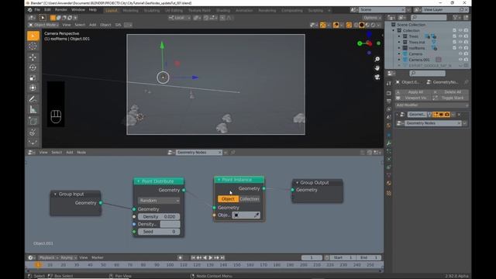
Task: Open the Object Mode dropdown
Action: (x=43, y=25)
